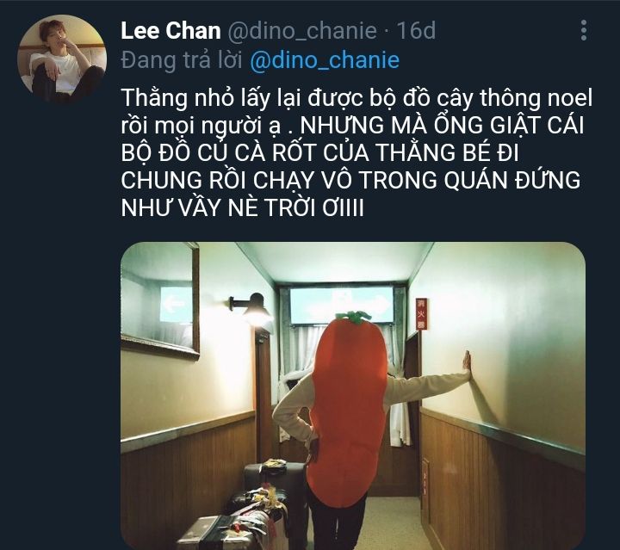Click the framed mirror in the photo
Image resolution: width=620 pixels, height=550 pixels.
160,300
